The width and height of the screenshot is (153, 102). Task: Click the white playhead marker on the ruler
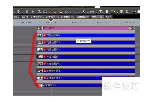click(51, 20)
